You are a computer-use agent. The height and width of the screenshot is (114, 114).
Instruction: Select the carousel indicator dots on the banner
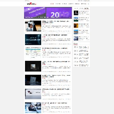[x=70, y=17]
